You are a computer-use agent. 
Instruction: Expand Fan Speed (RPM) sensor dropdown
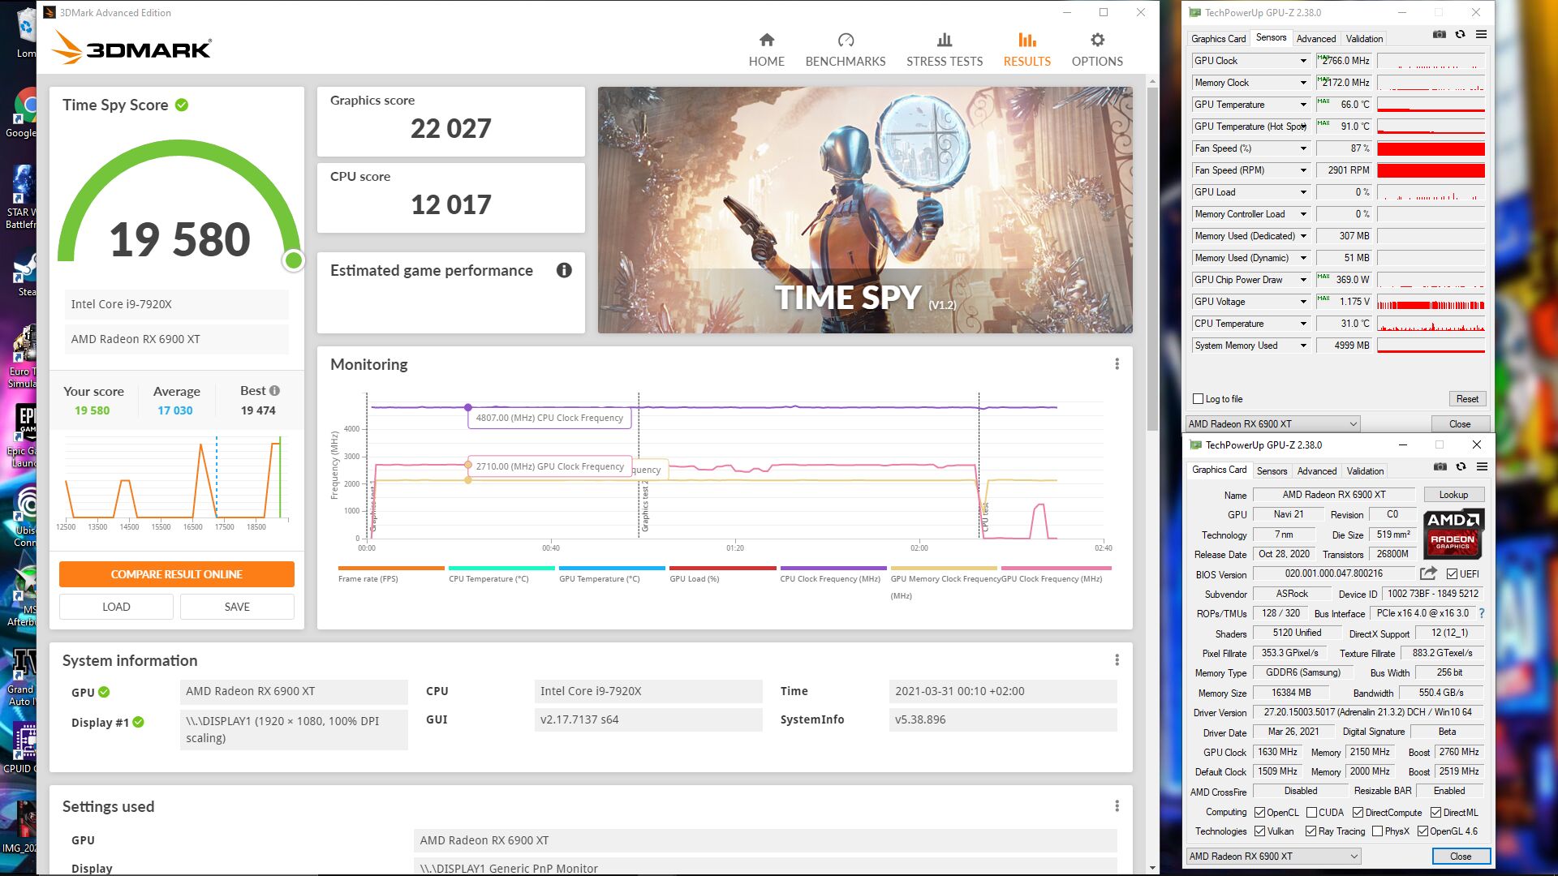1303,170
